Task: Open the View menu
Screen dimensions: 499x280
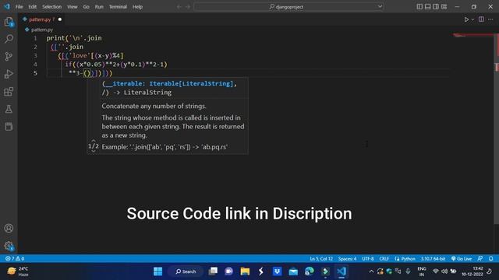Action: 73,7
